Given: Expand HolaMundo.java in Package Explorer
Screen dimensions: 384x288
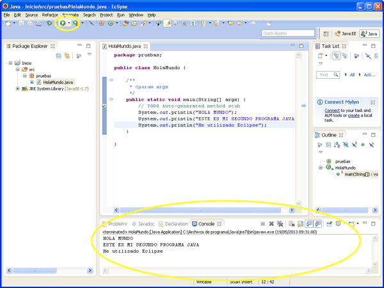Looking at the screenshot, I should 31,82.
